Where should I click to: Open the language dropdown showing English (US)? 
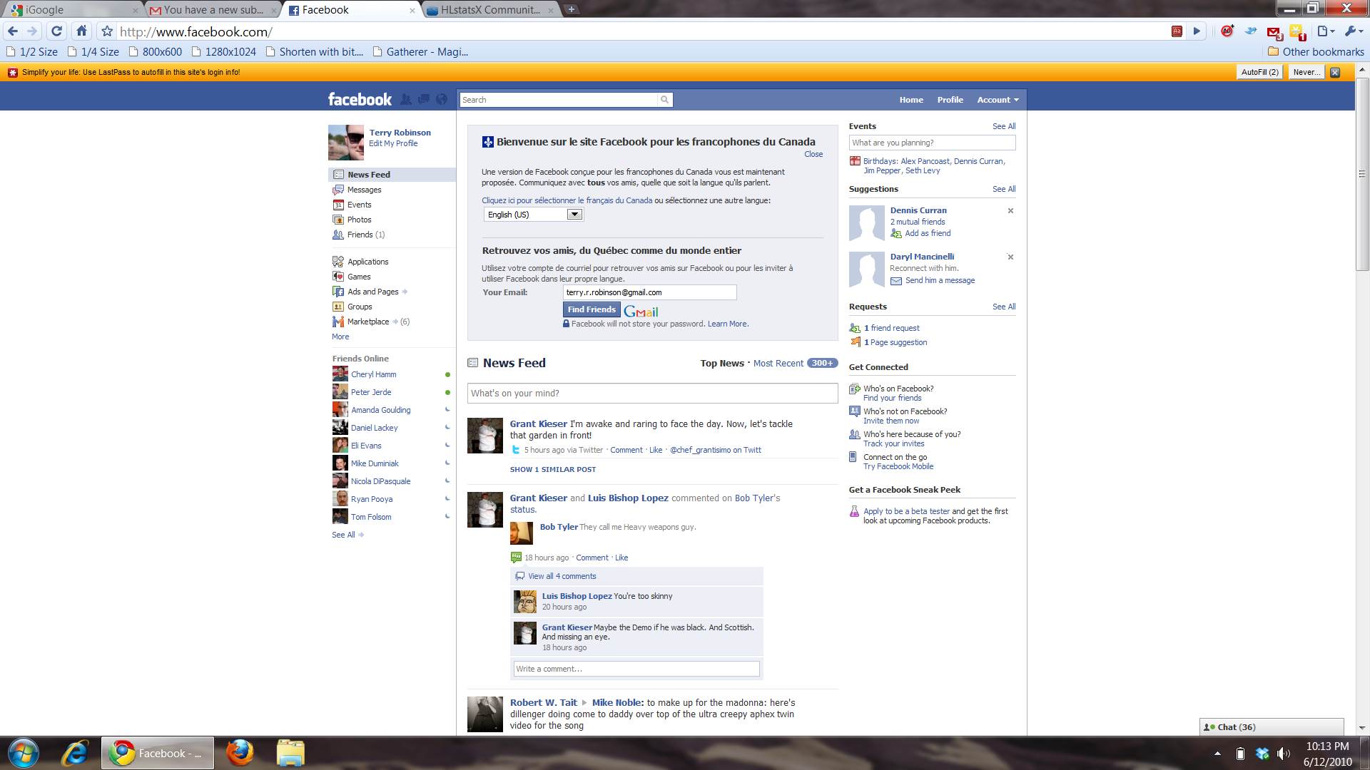click(534, 215)
